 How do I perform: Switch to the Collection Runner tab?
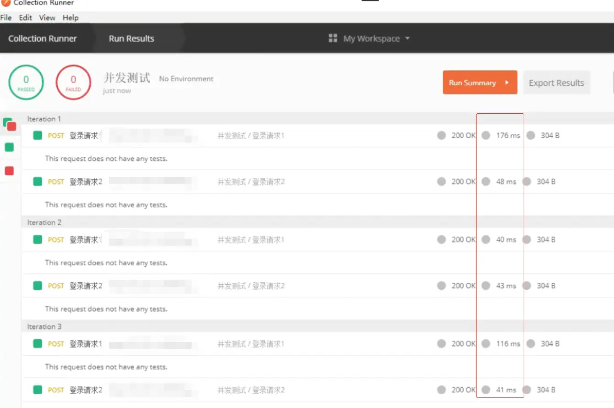pyautogui.click(x=43, y=39)
